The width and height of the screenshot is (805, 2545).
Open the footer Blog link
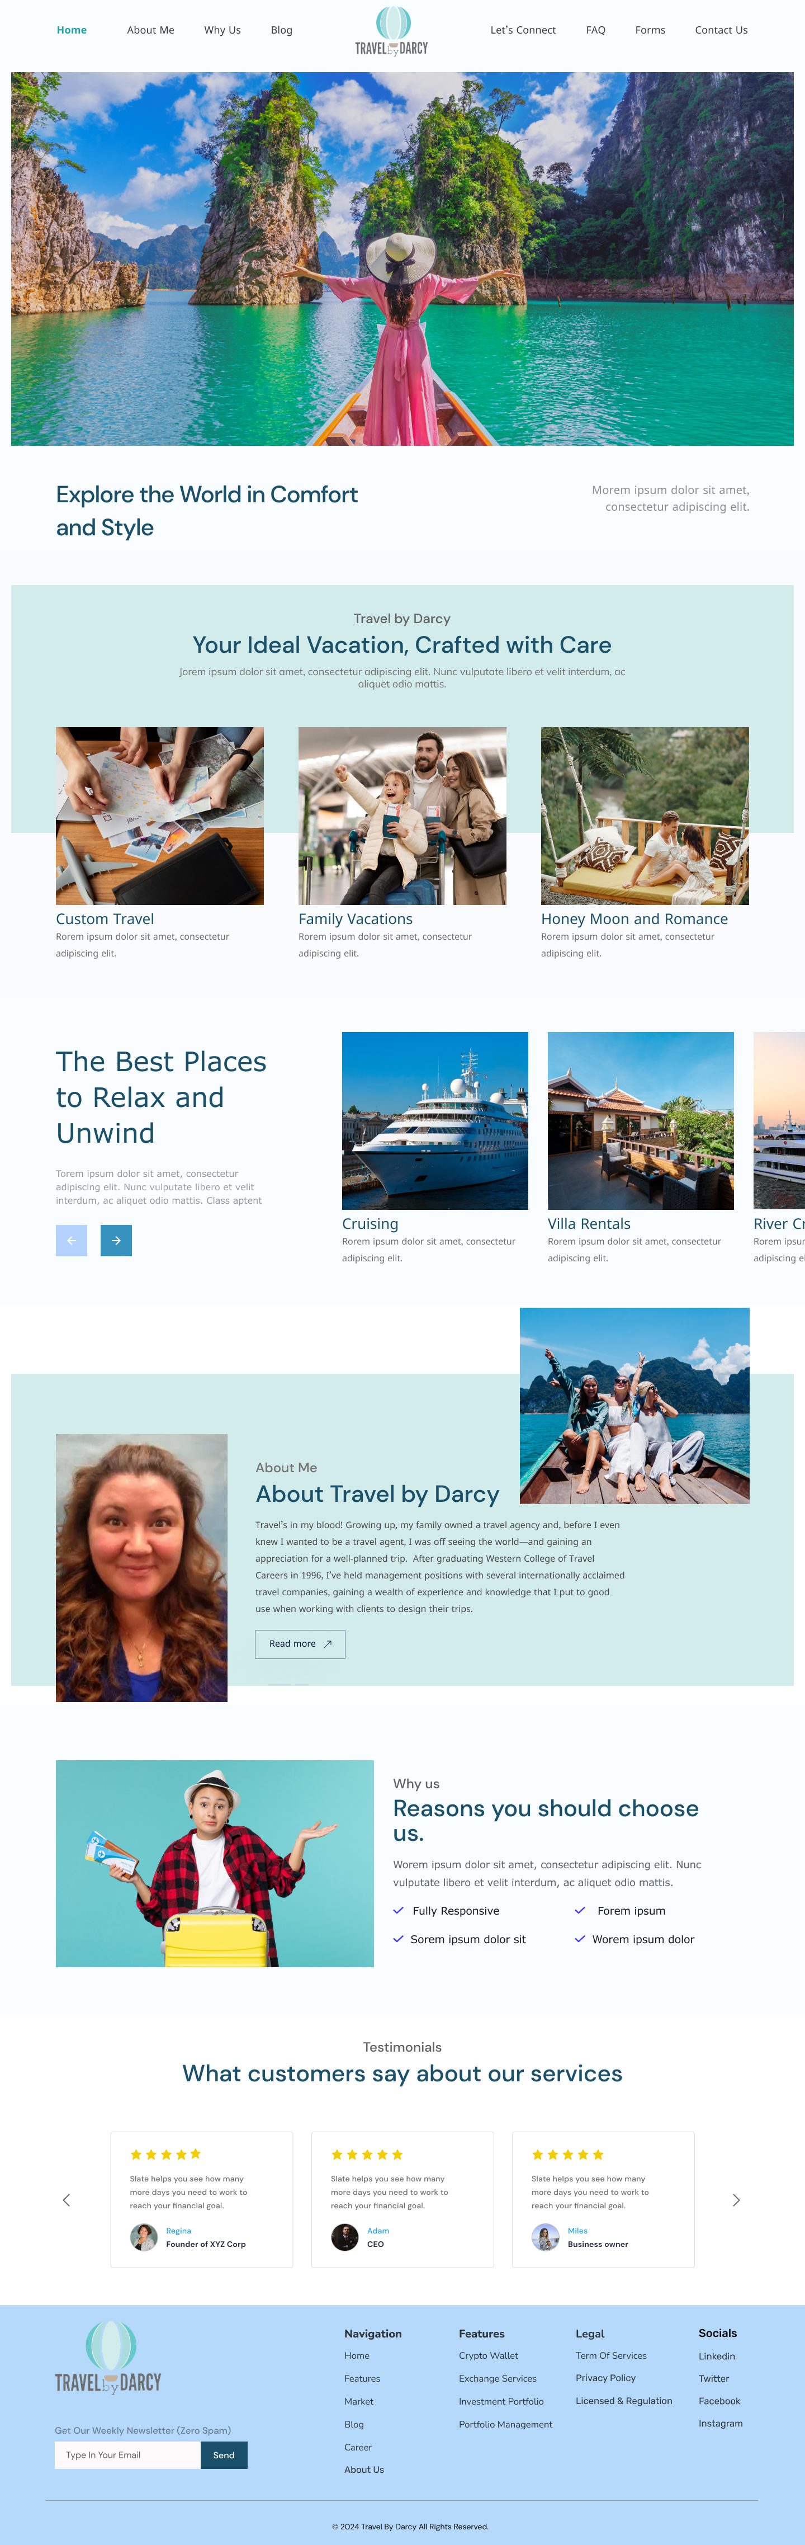click(x=354, y=2425)
